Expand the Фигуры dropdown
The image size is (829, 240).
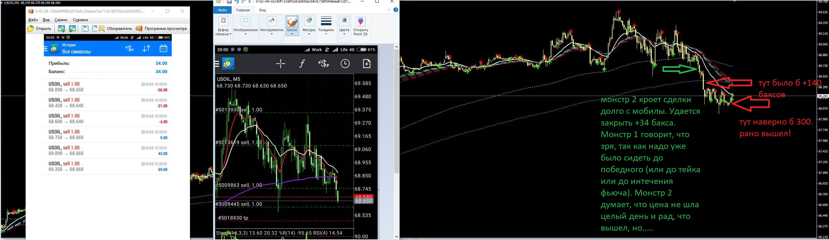click(x=309, y=29)
